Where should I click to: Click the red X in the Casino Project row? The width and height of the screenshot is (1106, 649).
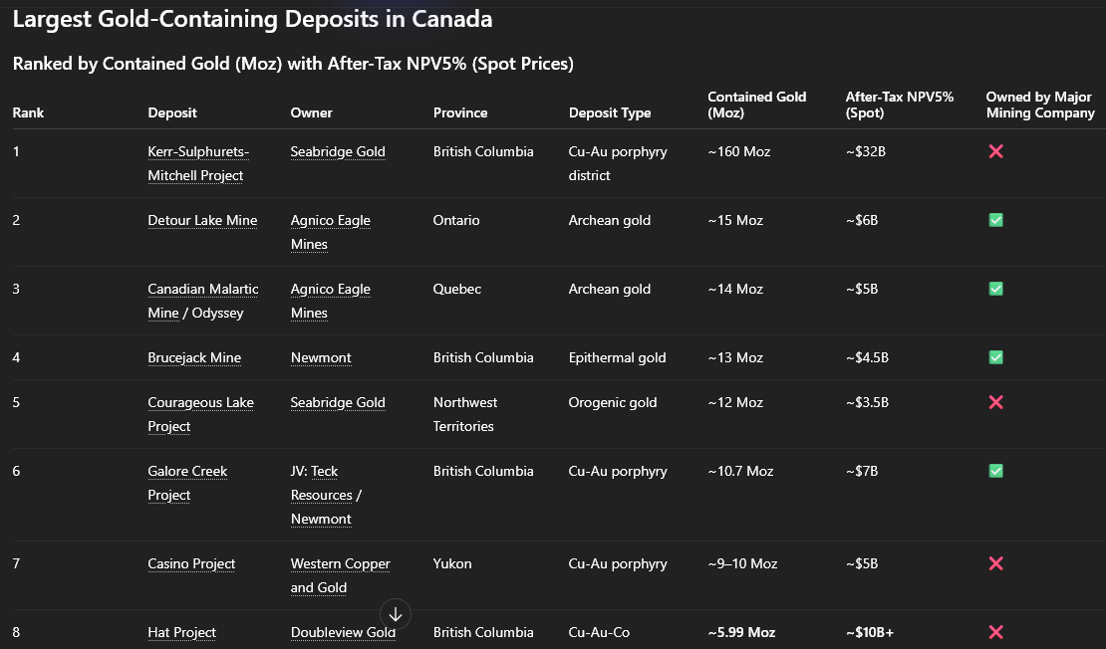tap(994, 563)
